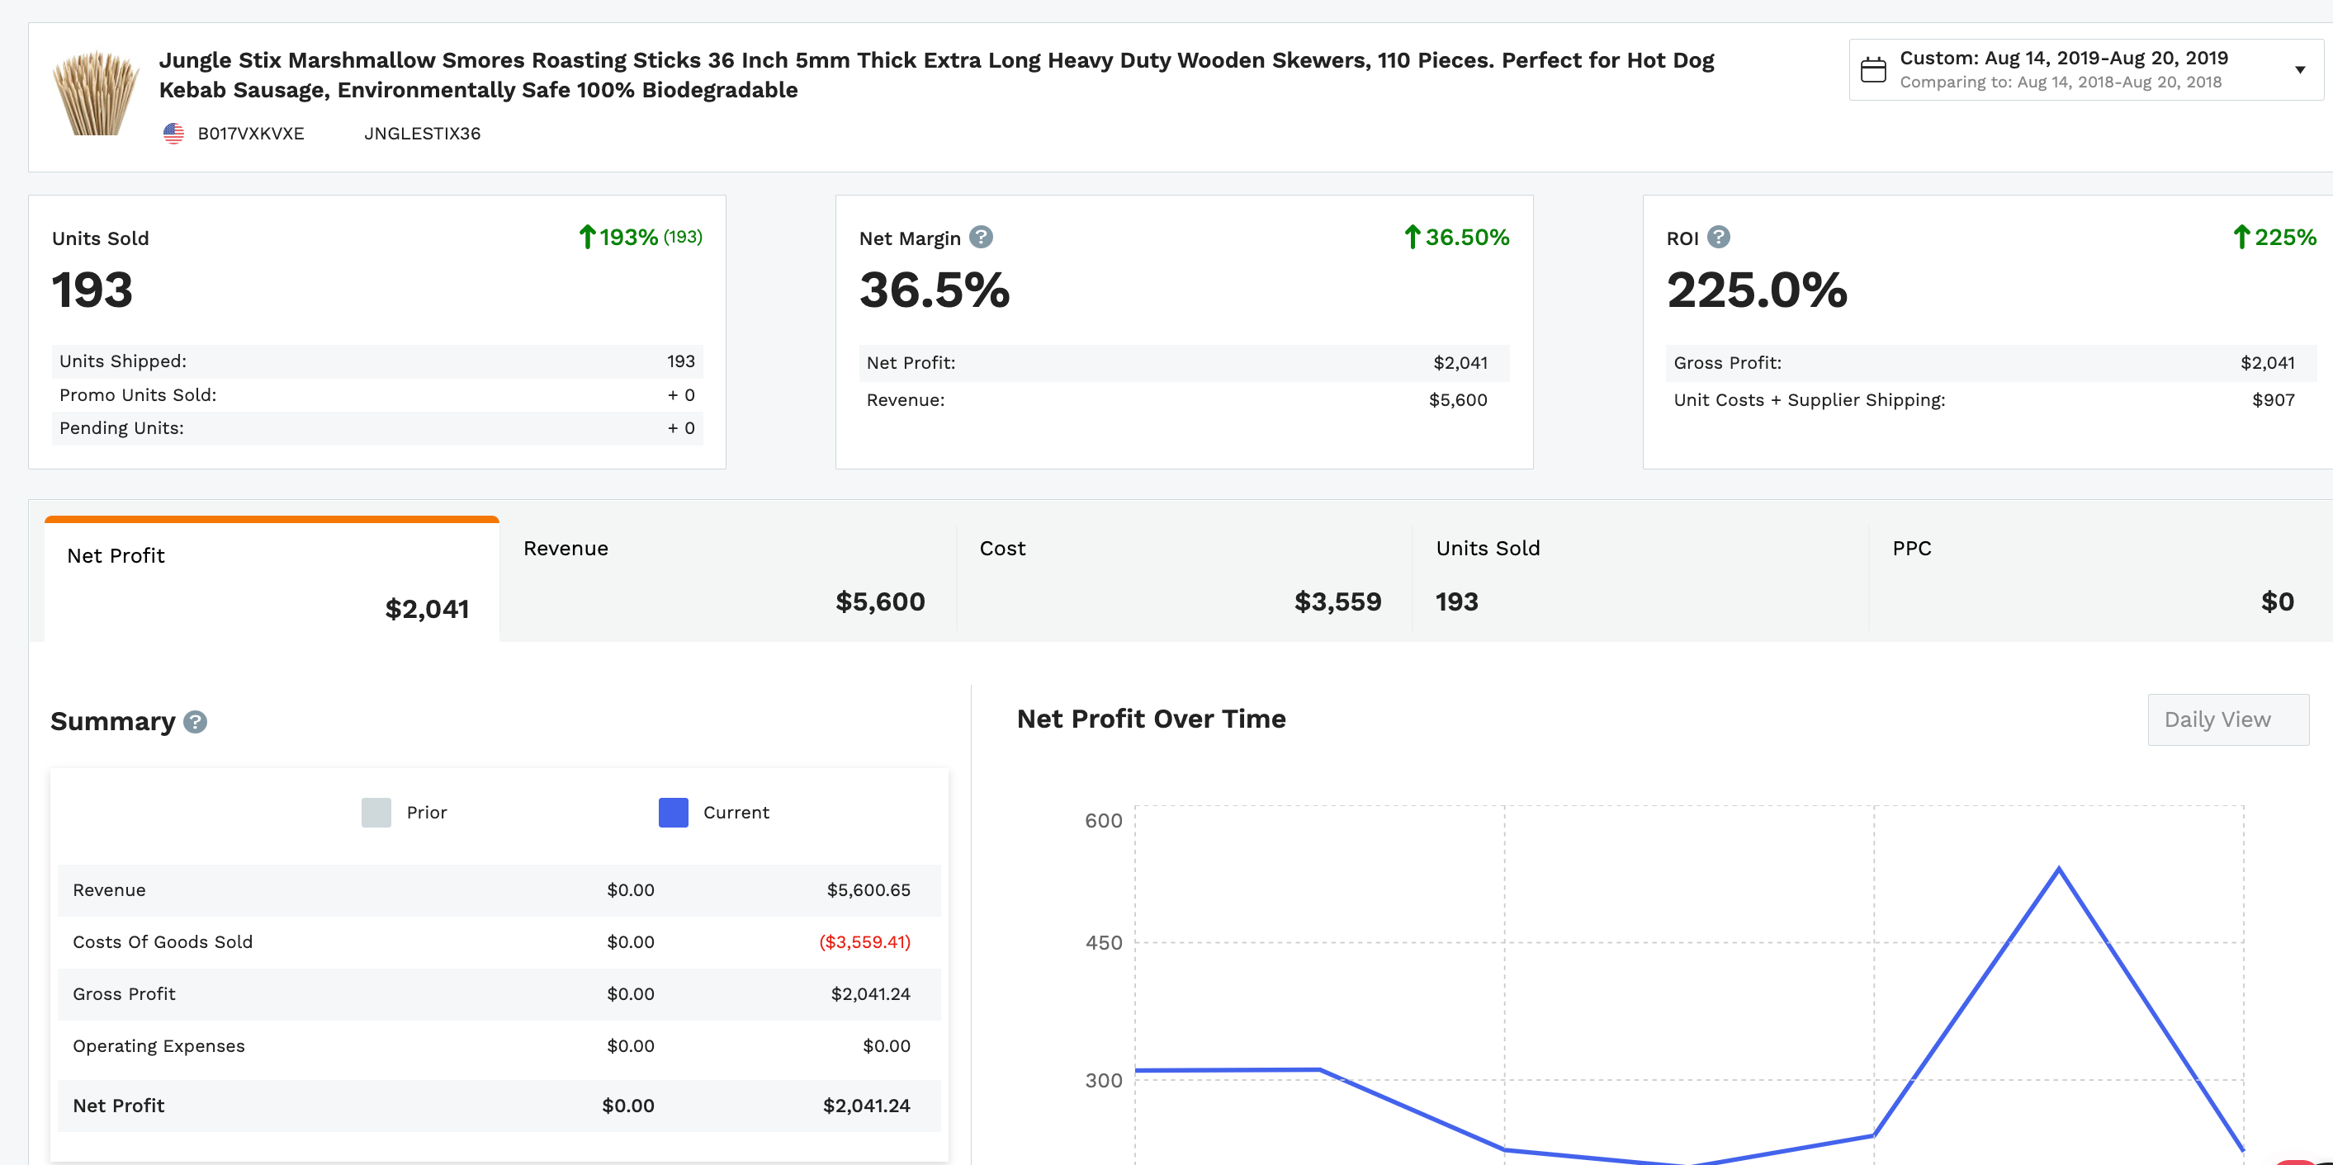Click the Net Margin green up arrow

[x=1412, y=237]
